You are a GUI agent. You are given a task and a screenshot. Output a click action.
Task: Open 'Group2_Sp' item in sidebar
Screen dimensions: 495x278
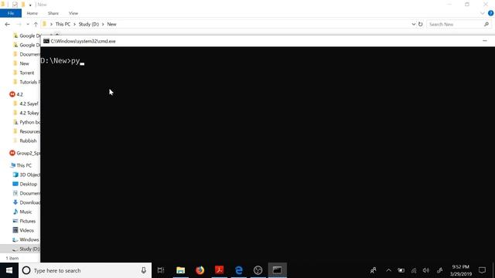point(25,153)
